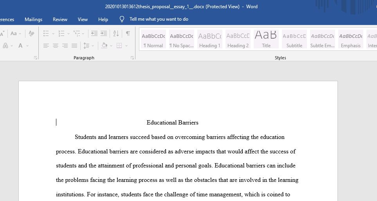The height and width of the screenshot is (201, 377).
Task: Click the Tell Me lightbulb icon
Action: [x=122, y=19]
